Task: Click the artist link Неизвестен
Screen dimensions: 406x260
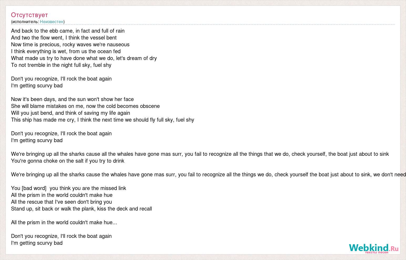Action: coord(52,22)
